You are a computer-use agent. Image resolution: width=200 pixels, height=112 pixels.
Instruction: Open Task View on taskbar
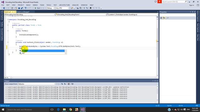(x=52, y=110)
